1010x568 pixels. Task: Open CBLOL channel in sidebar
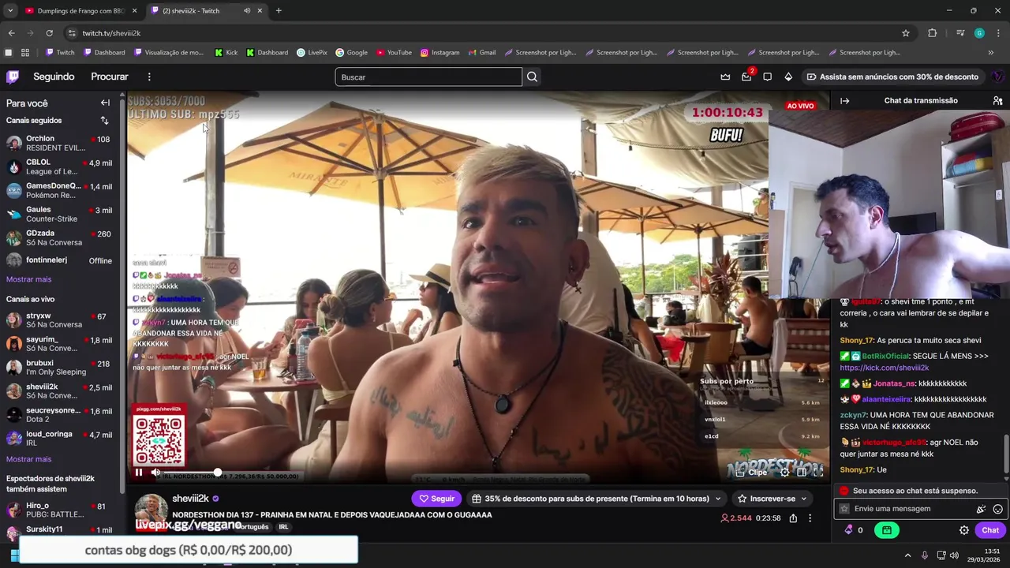click(59, 166)
